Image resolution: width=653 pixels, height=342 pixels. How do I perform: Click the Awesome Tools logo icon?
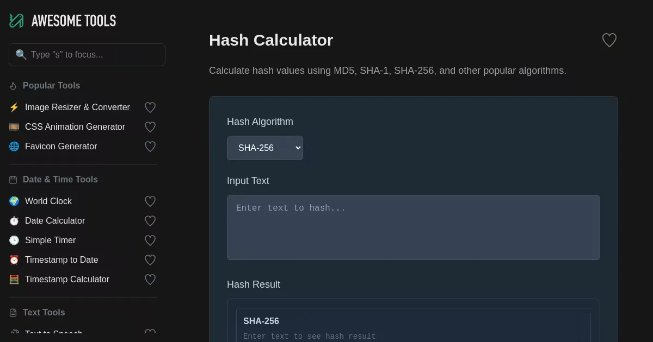[16, 21]
